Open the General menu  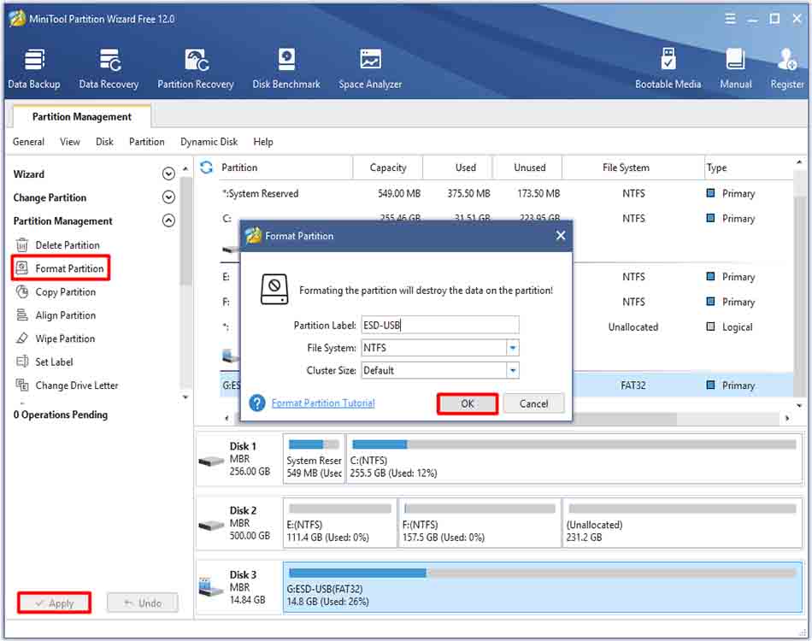click(28, 142)
